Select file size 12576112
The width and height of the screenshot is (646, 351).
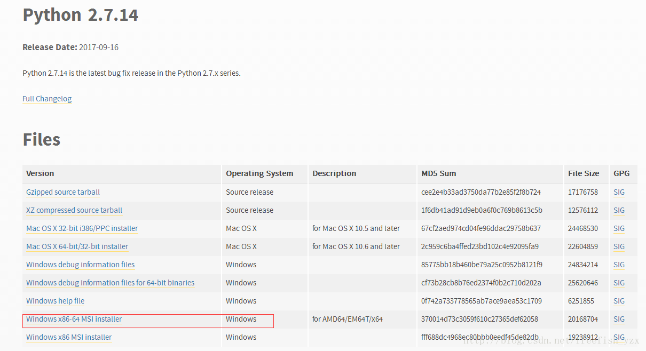click(583, 210)
